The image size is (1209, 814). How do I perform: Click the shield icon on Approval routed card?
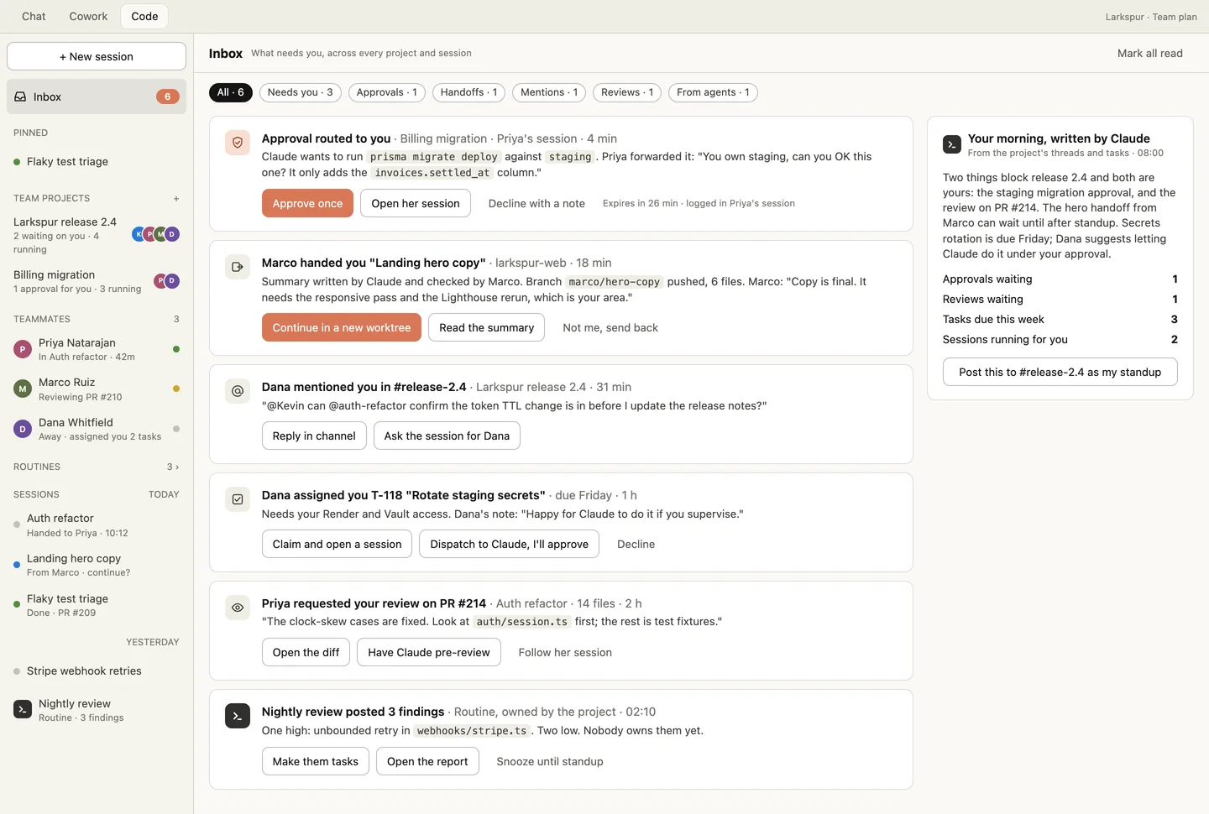click(238, 143)
